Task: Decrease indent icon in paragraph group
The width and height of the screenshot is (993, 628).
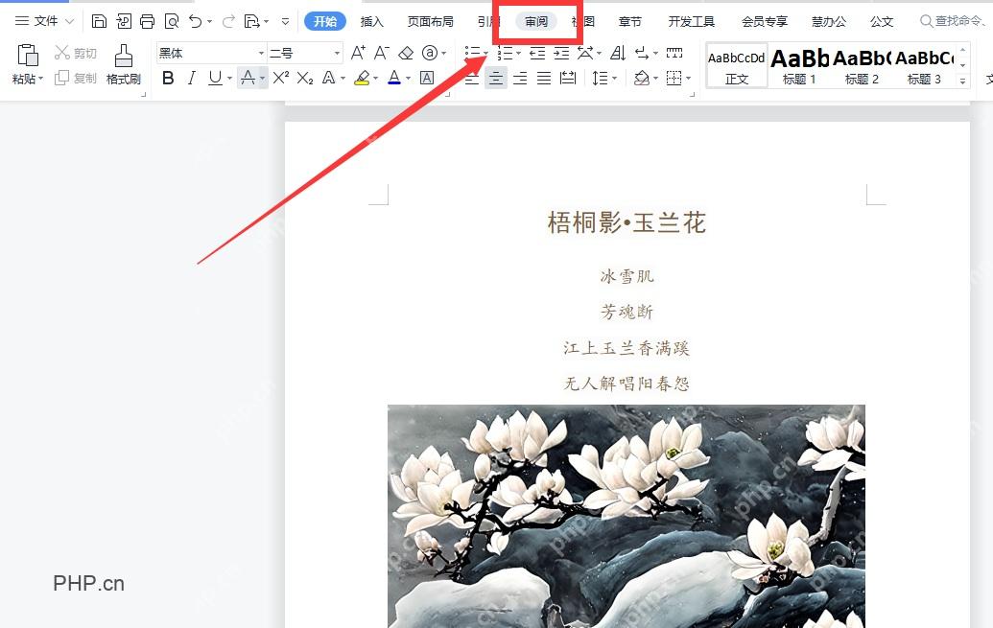Action: coord(537,53)
